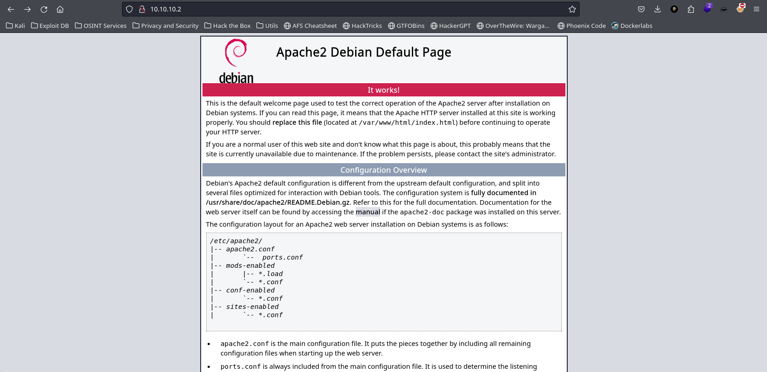The width and height of the screenshot is (767, 372).
Task: Click "apache2.conf" in the first bullet
Action: coord(245,344)
